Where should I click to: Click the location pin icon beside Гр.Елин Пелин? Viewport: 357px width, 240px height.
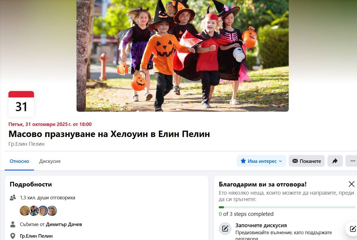[x=12, y=236]
